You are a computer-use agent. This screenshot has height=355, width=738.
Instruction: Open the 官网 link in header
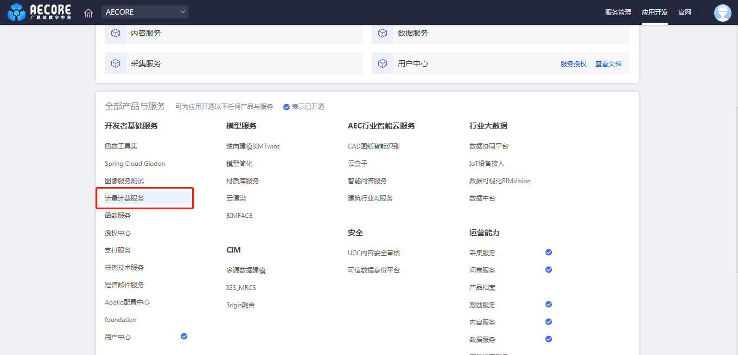tap(685, 12)
